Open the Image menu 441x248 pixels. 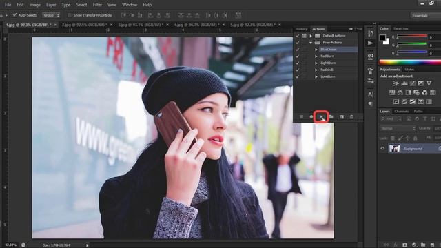click(35, 5)
